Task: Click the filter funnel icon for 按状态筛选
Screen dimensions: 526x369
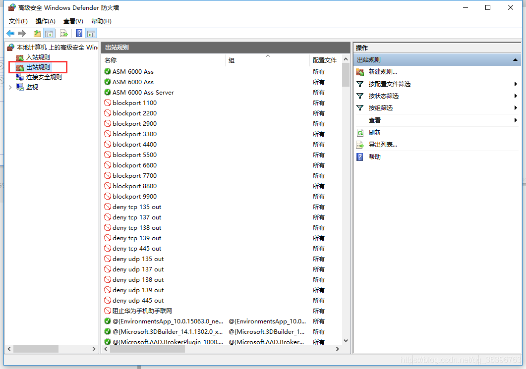Action: 360,96
